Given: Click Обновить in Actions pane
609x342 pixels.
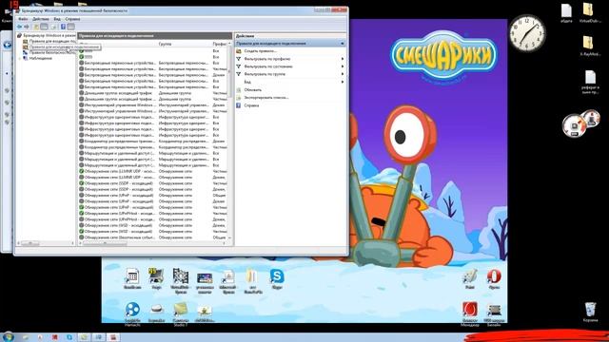Looking at the screenshot, I should 253,89.
